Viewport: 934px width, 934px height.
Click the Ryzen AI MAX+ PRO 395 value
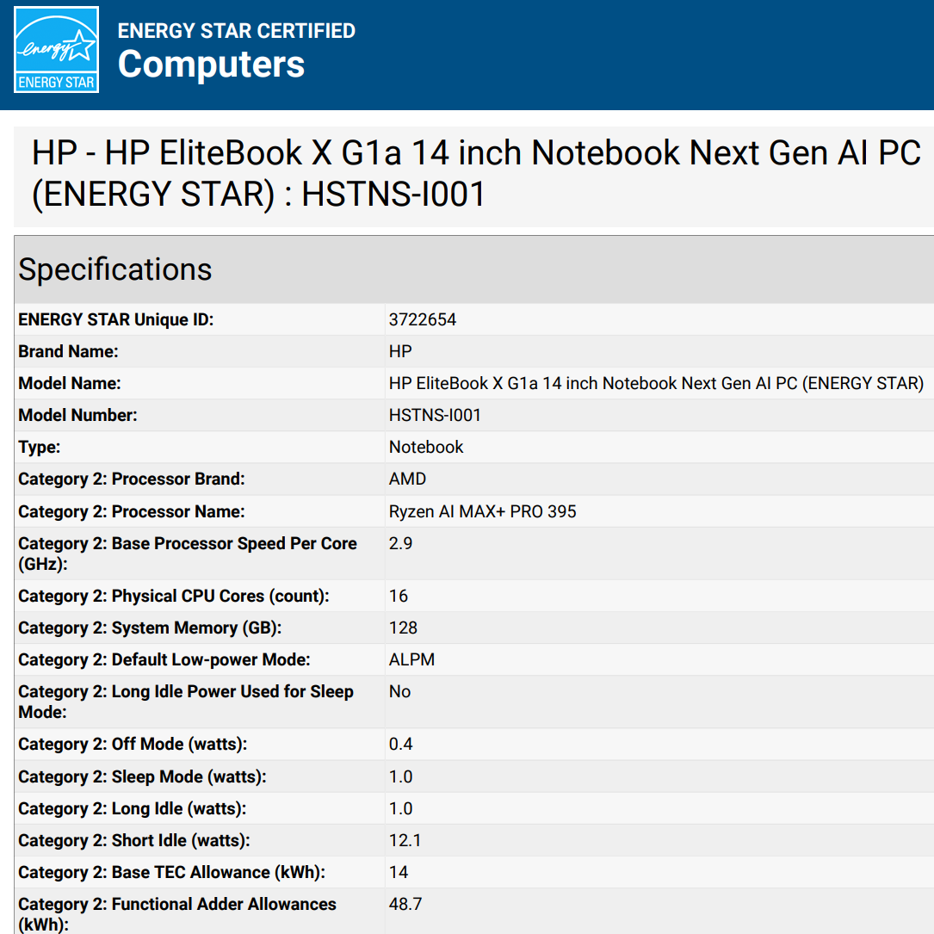[482, 511]
